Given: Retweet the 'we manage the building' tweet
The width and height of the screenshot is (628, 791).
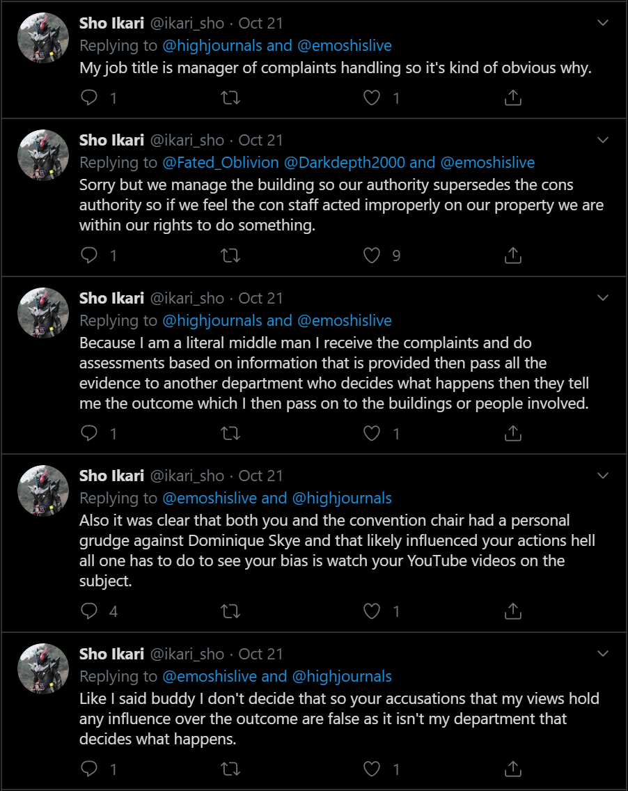Looking at the screenshot, I should click(x=230, y=256).
